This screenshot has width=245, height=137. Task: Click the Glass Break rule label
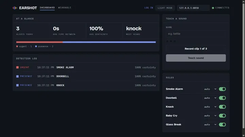[x=174, y=124]
